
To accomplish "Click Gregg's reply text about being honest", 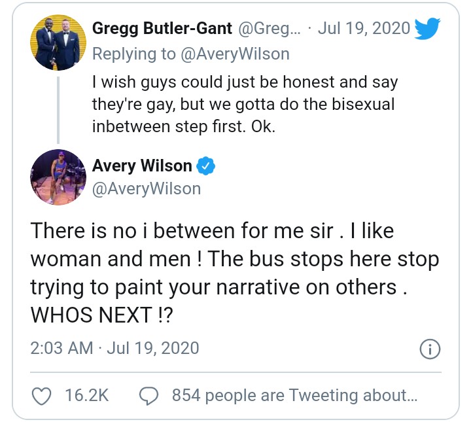I will click(243, 104).
